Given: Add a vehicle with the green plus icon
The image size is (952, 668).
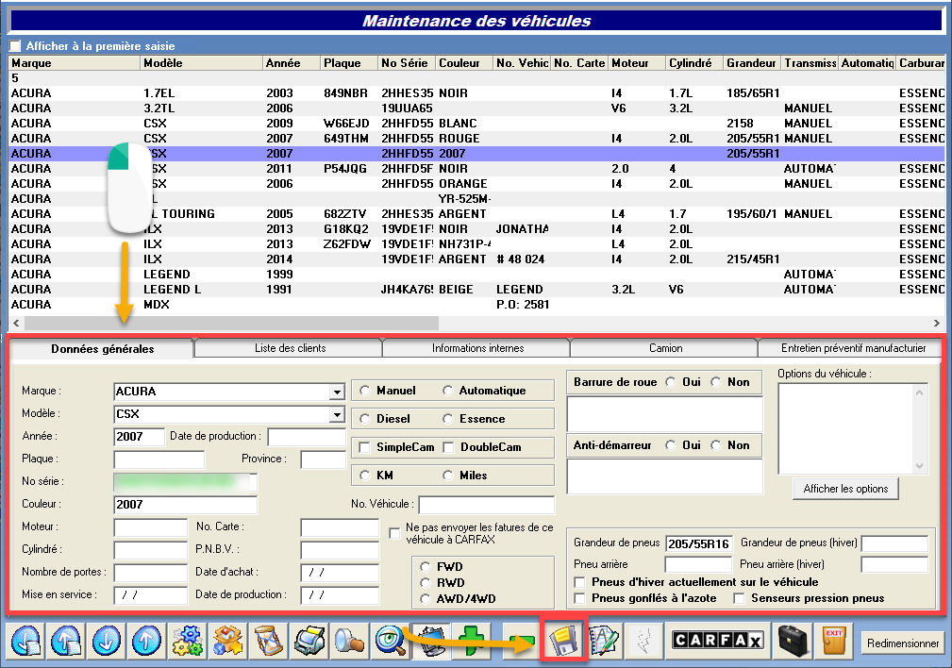Looking at the screenshot, I should click(x=471, y=641).
